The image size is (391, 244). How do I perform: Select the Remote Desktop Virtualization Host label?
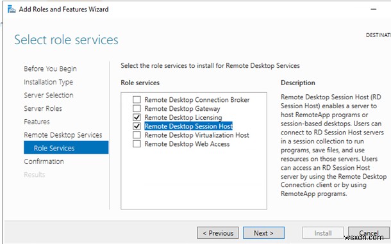[x=197, y=135]
